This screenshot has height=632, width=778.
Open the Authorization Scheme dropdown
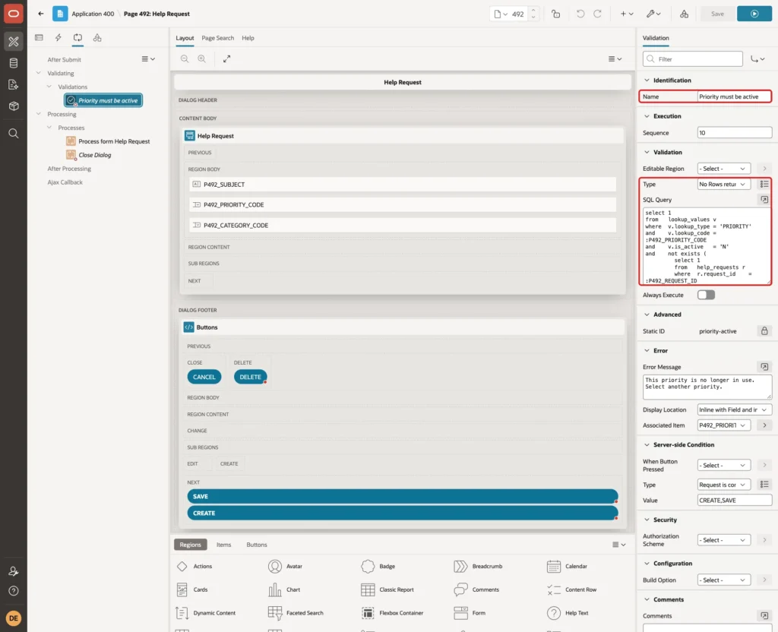(x=723, y=540)
